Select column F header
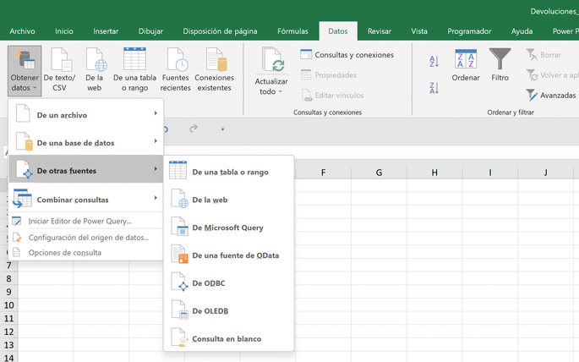The width and height of the screenshot is (579, 362). [x=323, y=173]
